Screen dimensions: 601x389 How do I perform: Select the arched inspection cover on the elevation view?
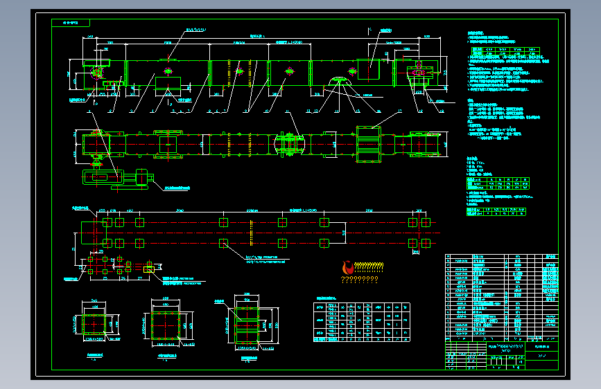pyautogui.click(x=340, y=80)
